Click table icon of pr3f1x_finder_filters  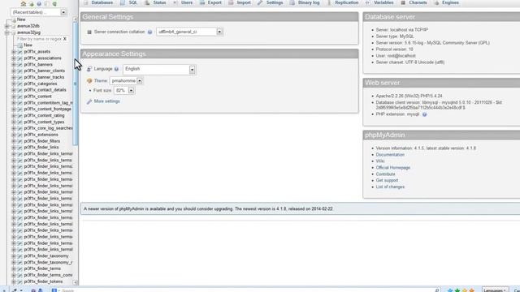[19, 141]
